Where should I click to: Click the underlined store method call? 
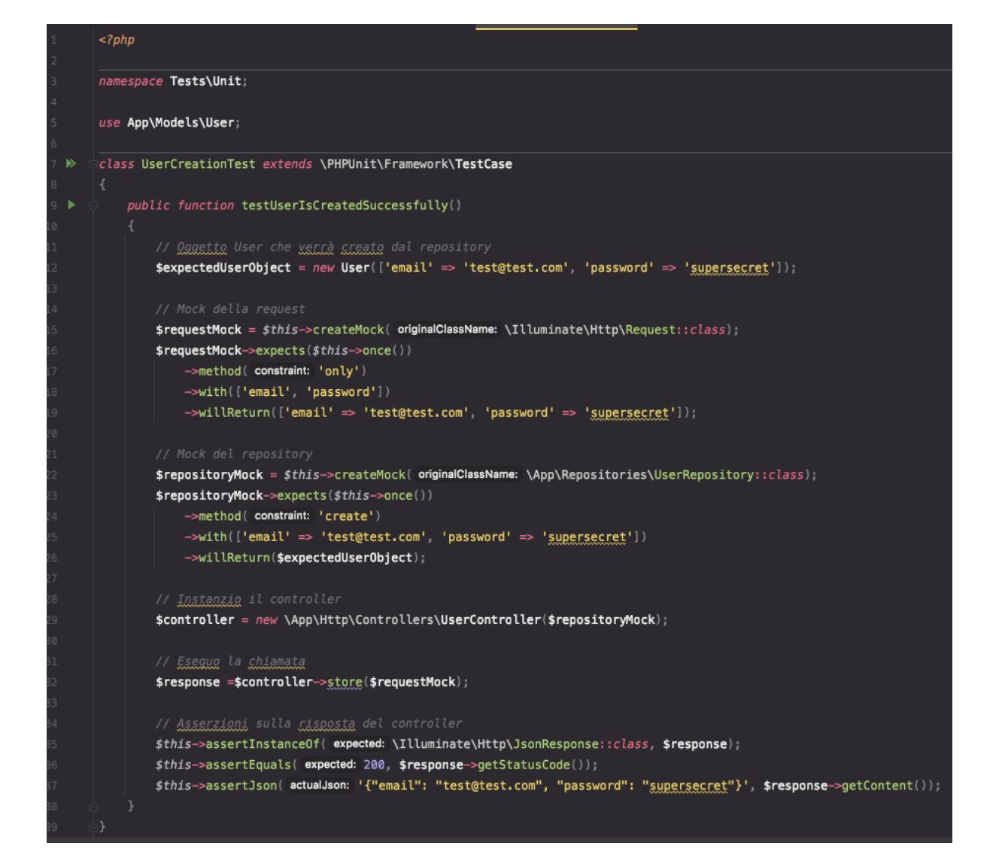345,682
